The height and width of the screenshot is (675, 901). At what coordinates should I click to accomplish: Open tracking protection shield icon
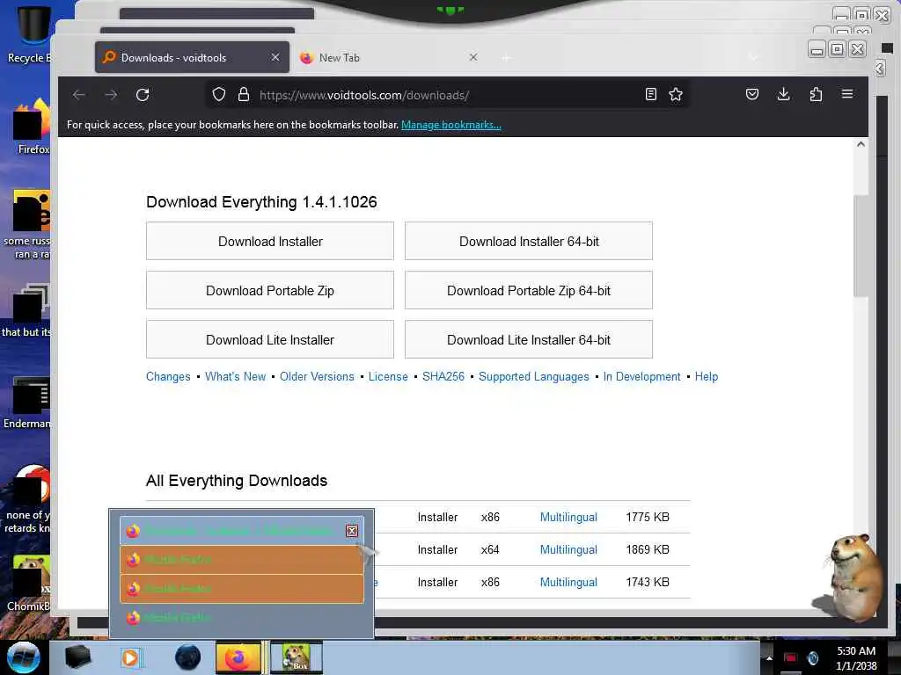click(219, 95)
